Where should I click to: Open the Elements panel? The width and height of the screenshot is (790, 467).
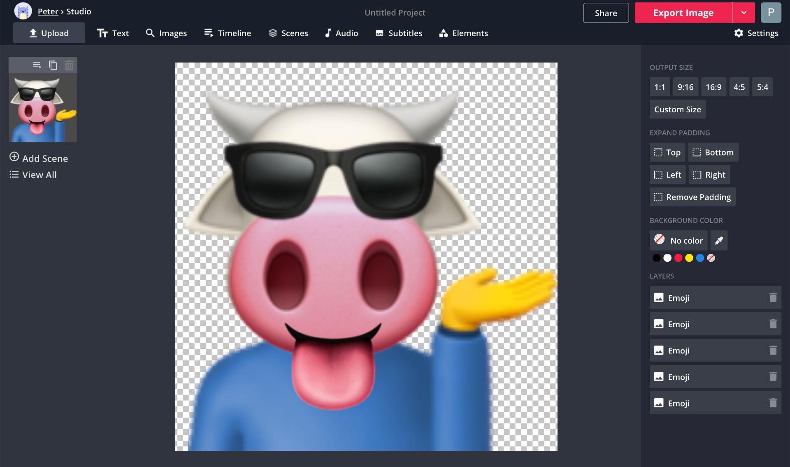463,33
